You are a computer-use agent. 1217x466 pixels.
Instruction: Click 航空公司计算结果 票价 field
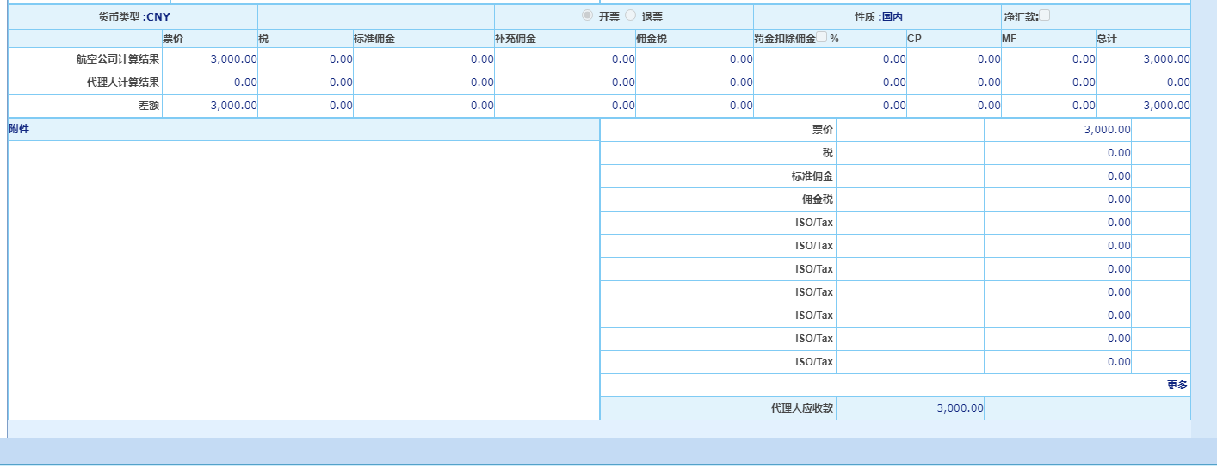coord(210,59)
